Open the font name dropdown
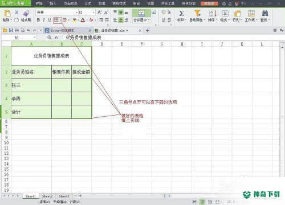 (x=76, y=13)
